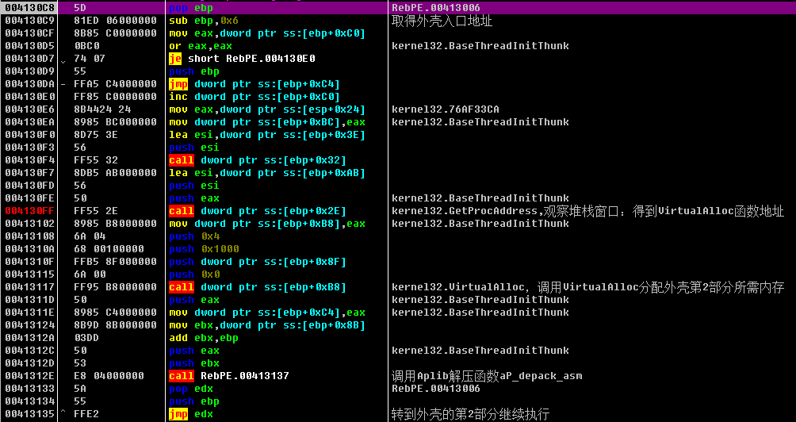The height and width of the screenshot is (422, 796).
Task: Click jmp edx instruction
Action: click(191, 414)
